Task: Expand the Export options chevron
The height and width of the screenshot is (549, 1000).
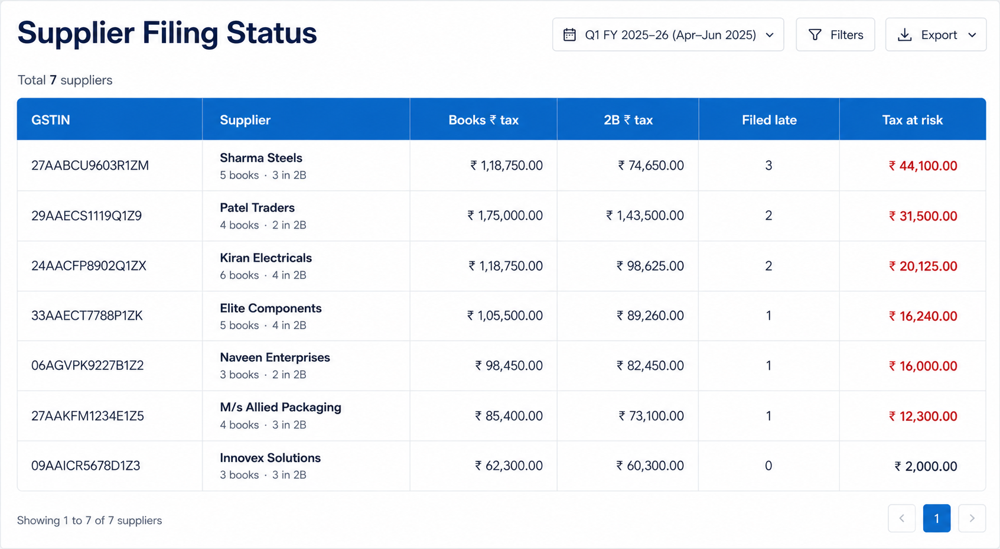Action: [972, 35]
